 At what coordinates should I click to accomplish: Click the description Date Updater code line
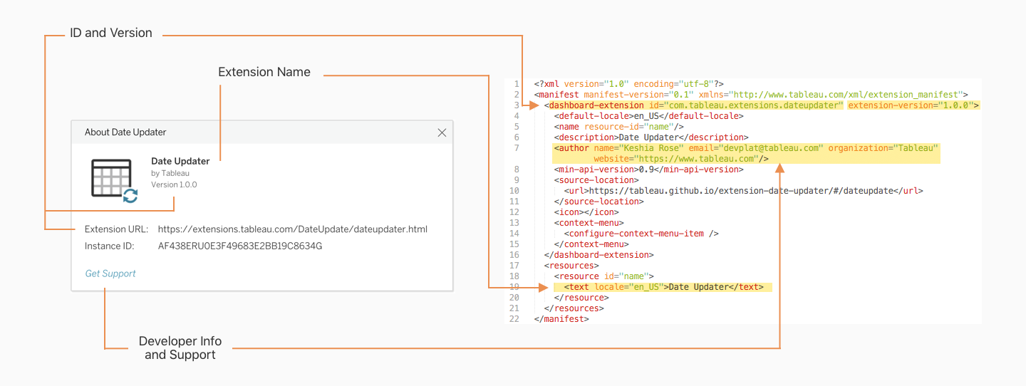pyautogui.click(x=651, y=137)
